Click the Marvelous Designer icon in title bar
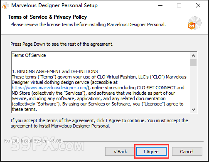This screenshot has height=162, width=209. (x=5, y=6)
